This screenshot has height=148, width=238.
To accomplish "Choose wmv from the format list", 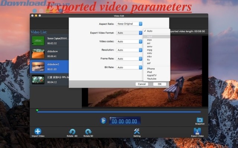I will coord(157,47).
